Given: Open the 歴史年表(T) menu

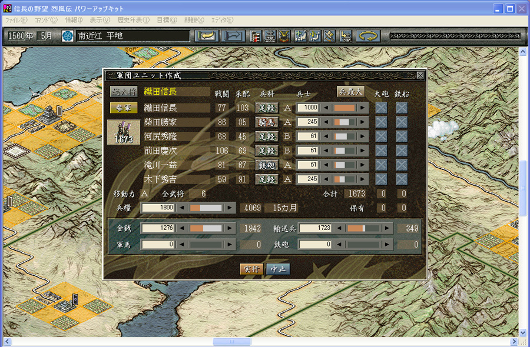Looking at the screenshot, I should [134, 20].
